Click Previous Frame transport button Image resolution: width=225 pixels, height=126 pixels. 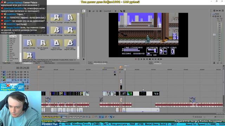pos(159,59)
